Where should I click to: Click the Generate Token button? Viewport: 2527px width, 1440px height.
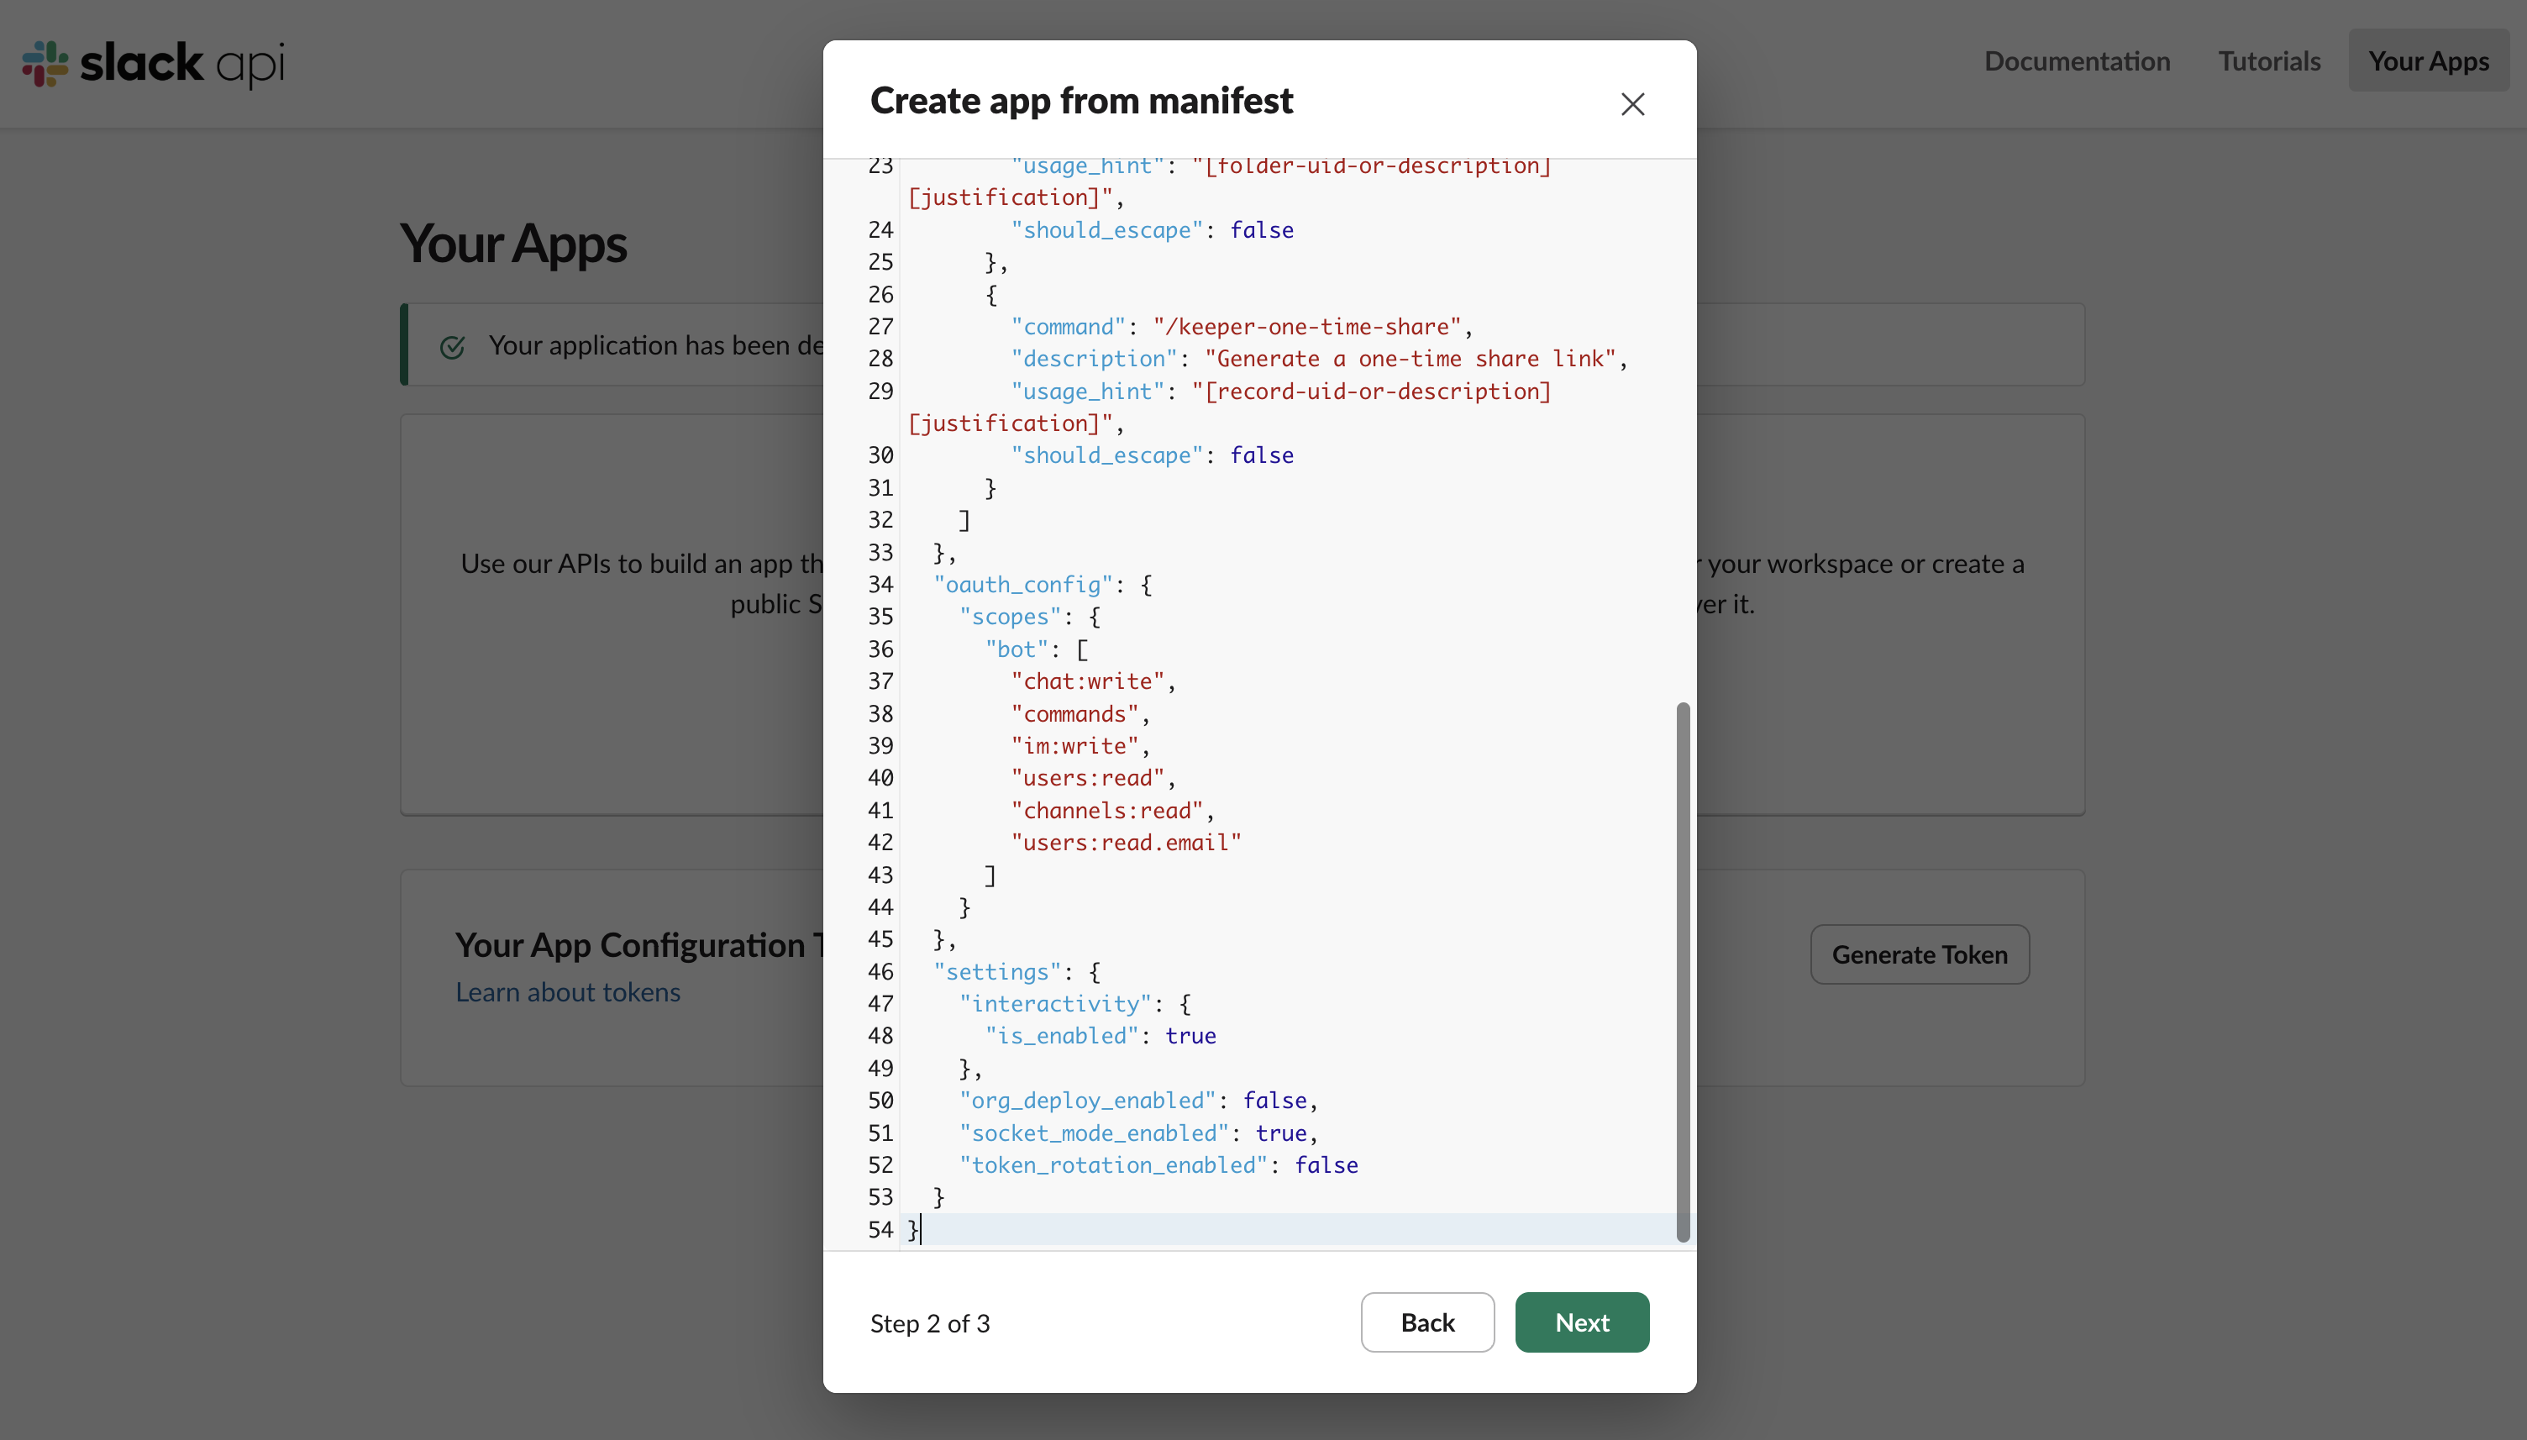(x=1919, y=954)
